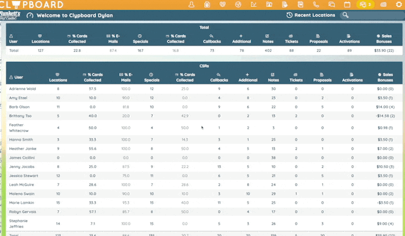Viewport: 405px width, 236px height.
Task: Sort CSRs table by Activations column
Action: (352, 77)
